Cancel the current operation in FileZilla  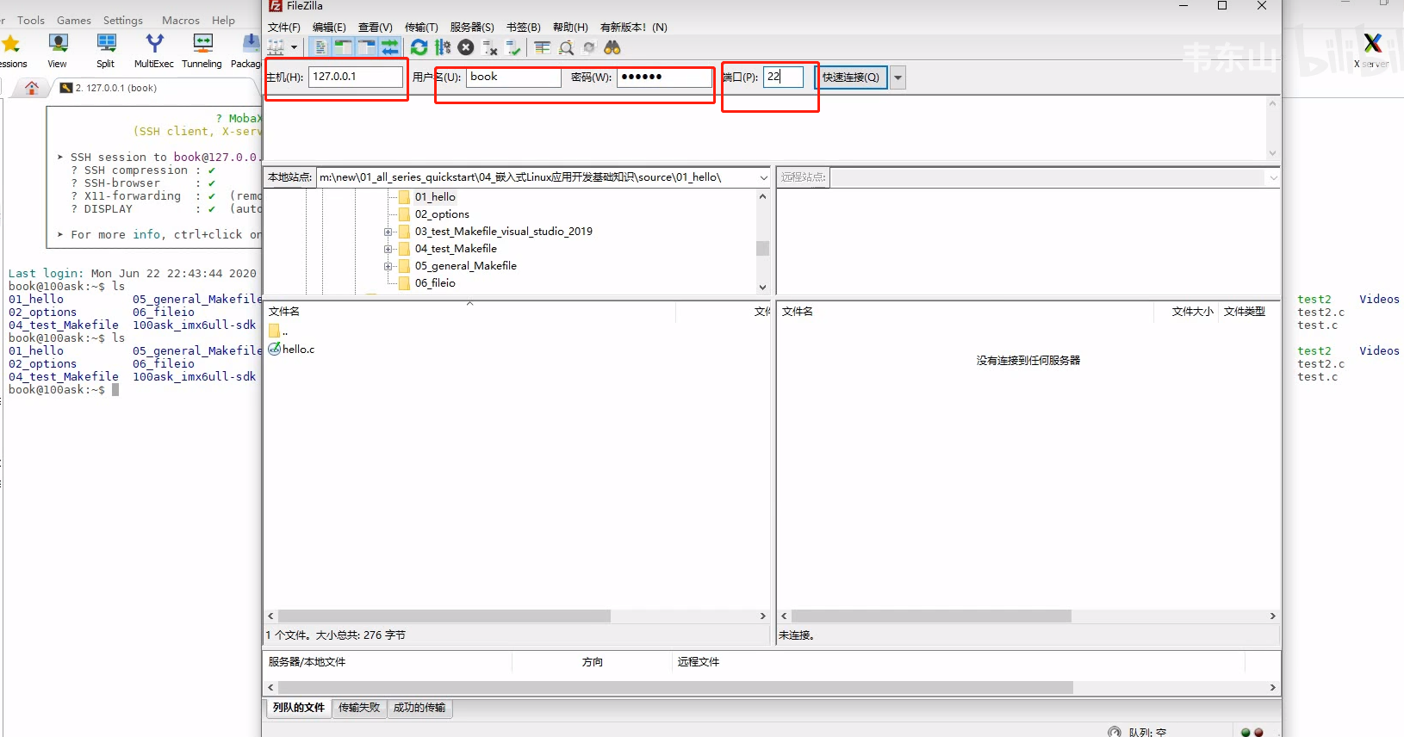[x=466, y=47]
